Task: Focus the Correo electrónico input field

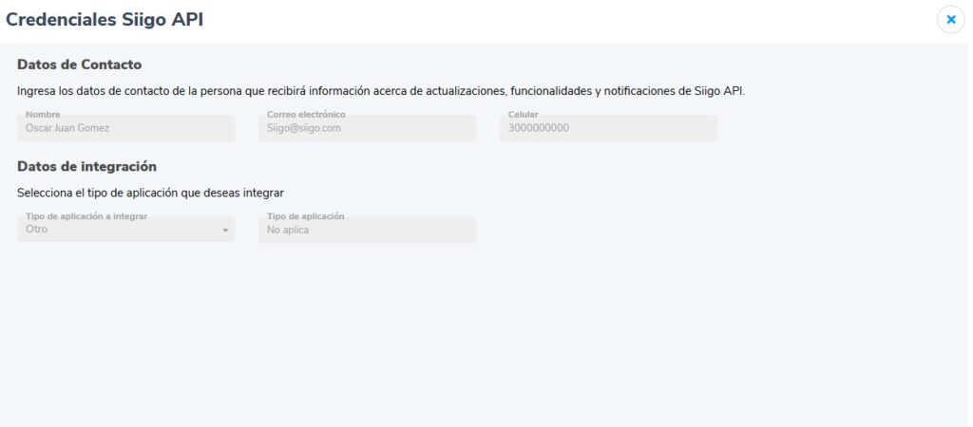Action: 367,128
